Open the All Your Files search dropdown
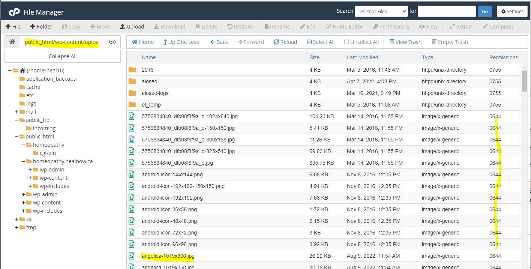The image size is (531, 269). (381, 11)
